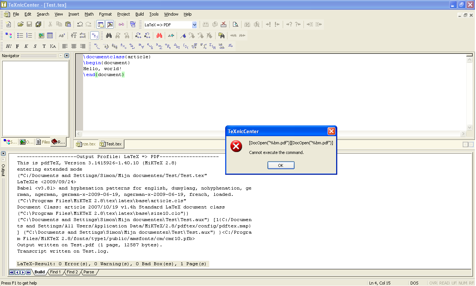476x286 pixels.
Task: Click the H! emphasize format icon
Action: point(9,46)
